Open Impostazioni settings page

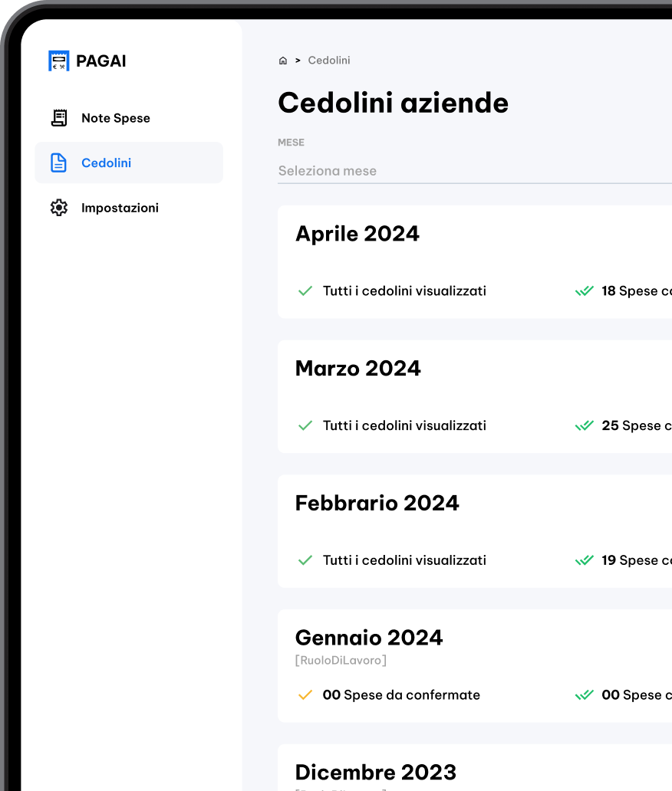(129, 208)
